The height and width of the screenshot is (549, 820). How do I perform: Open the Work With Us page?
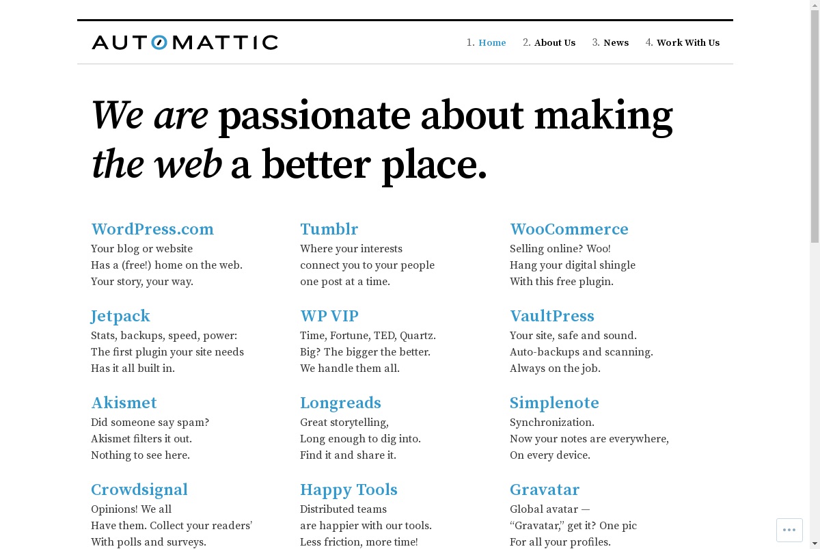[x=688, y=42]
